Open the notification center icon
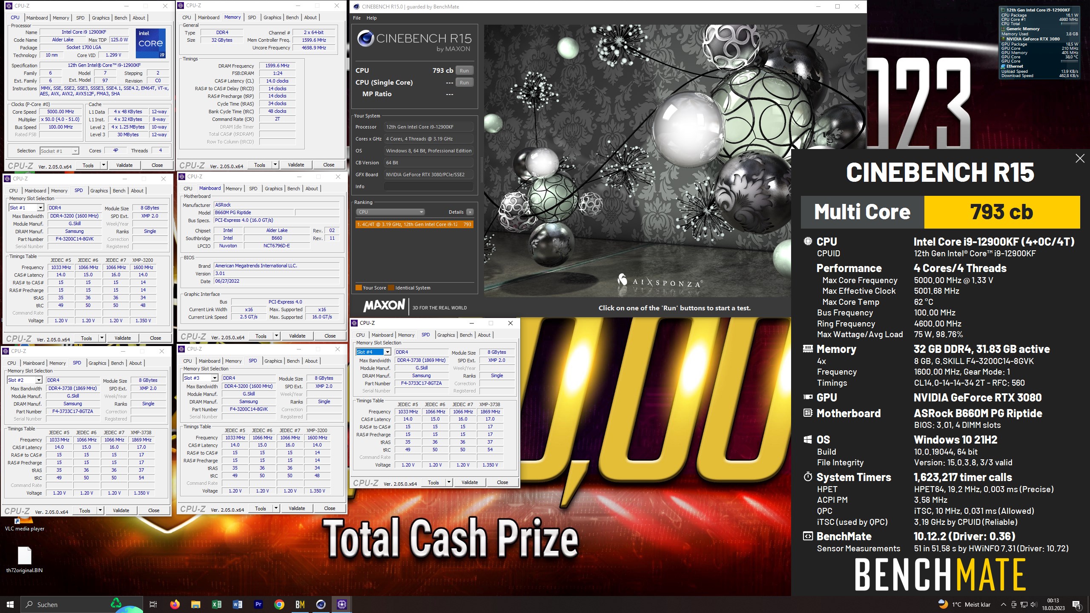 click(x=1076, y=604)
